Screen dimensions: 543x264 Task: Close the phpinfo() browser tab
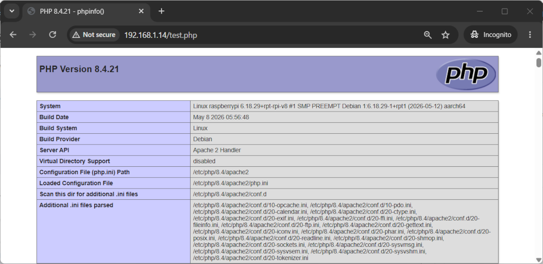tap(141, 11)
